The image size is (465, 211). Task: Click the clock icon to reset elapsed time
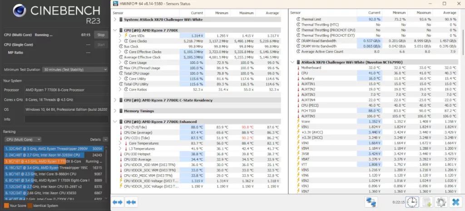pos(412,202)
